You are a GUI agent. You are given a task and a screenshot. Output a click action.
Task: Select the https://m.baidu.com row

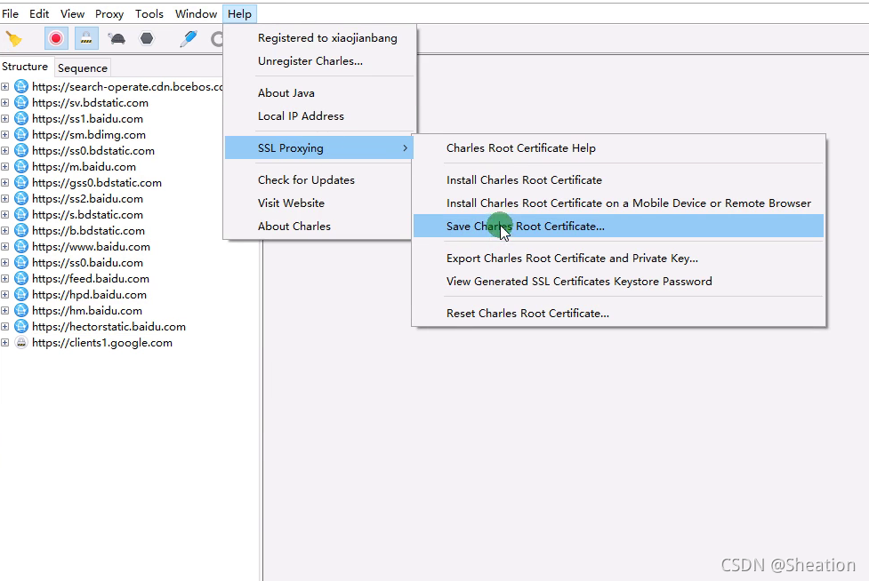[x=84, y=166]
